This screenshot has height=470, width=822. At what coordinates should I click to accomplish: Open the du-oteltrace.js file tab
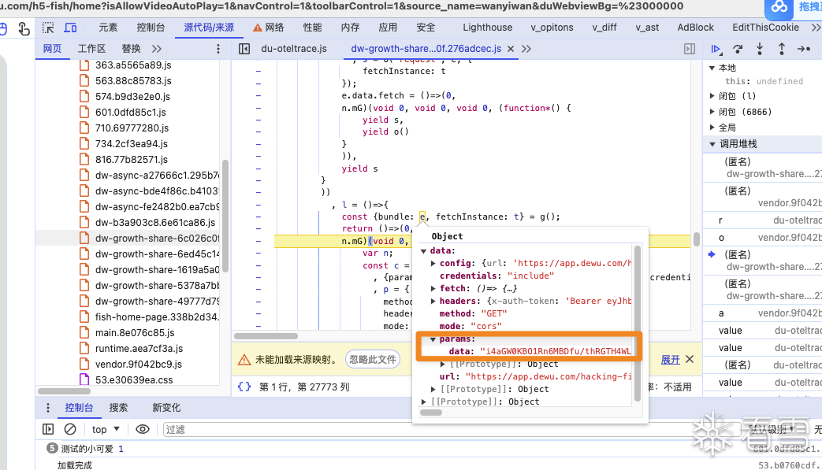point(293,49)
